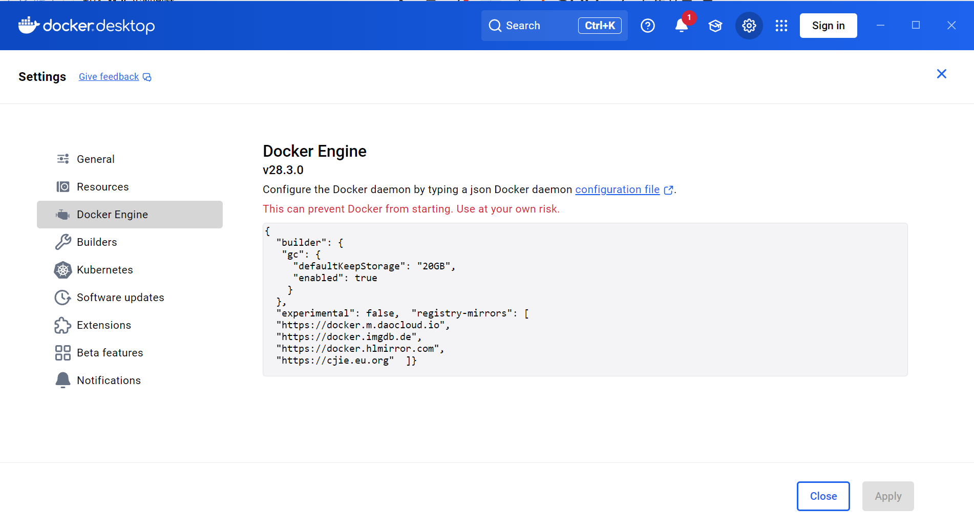Open the notifications bell icon
This screenshot has height=529, width=974.
coord(682,26)
